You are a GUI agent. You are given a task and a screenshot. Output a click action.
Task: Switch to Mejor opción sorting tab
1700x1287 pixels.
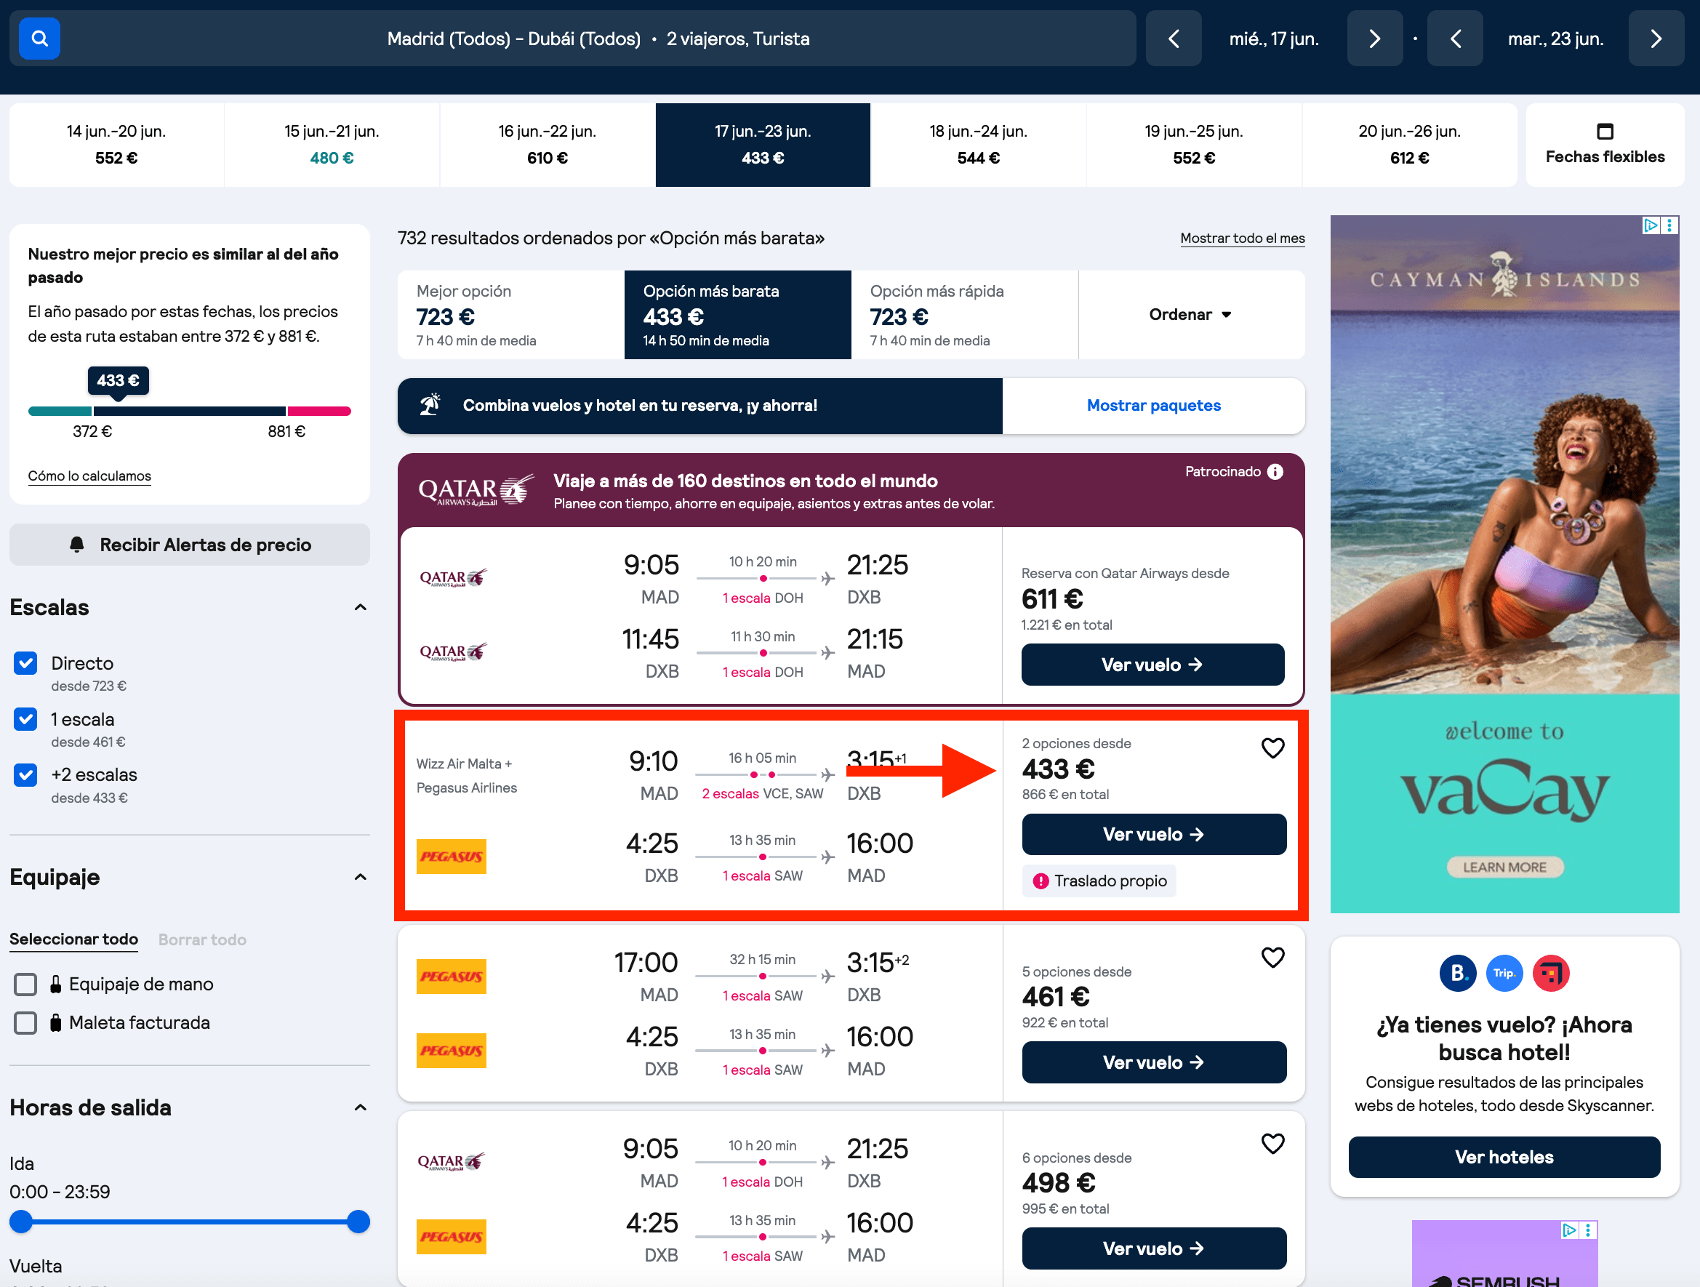pos(510,314)
